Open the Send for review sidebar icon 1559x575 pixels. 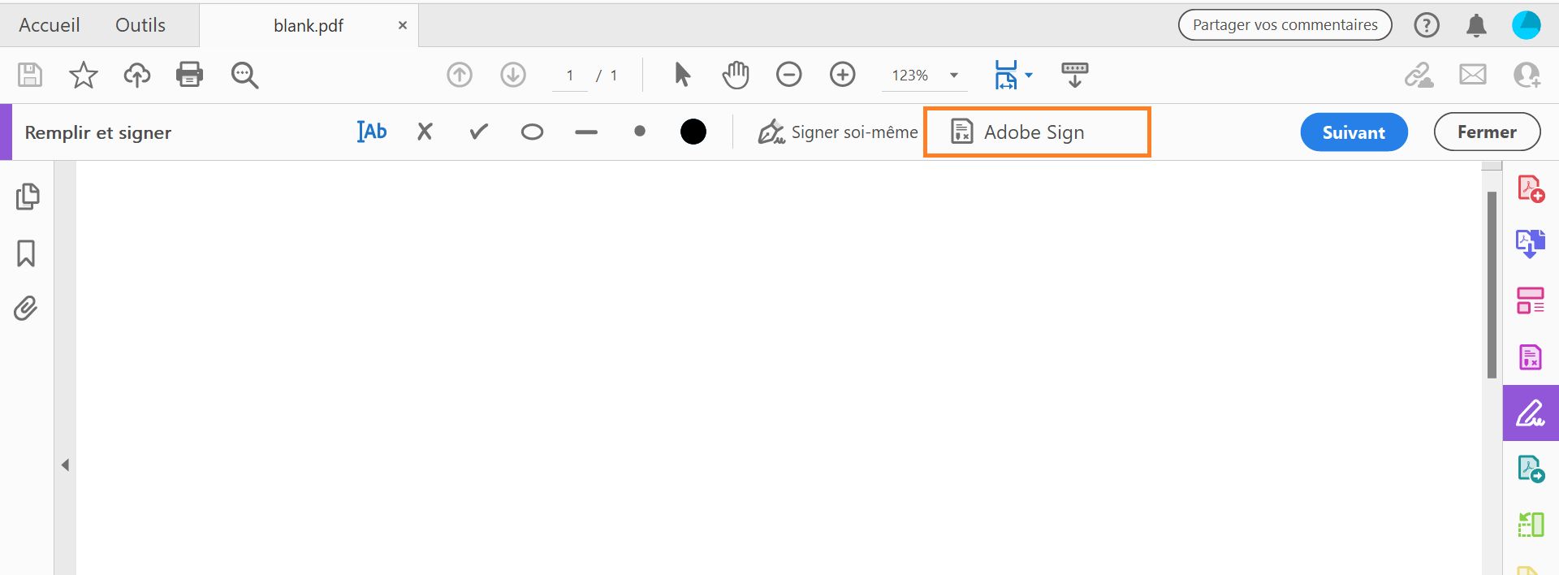pyautogui.click(x=1531, y=469)
